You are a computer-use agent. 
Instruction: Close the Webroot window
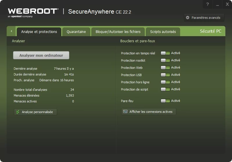tap(227, 4)
